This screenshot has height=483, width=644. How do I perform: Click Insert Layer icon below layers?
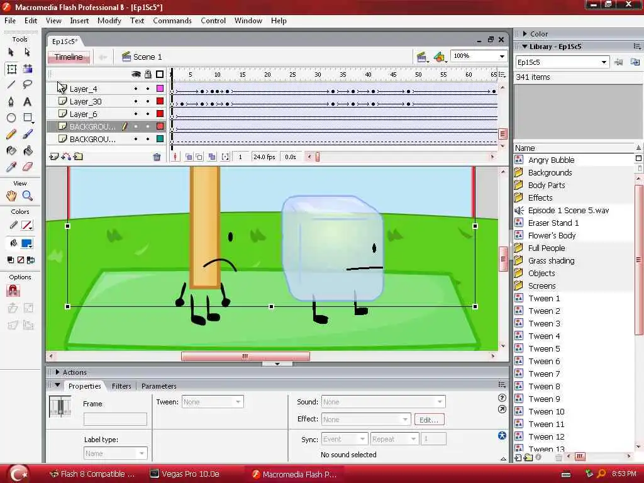click(54, 157)
